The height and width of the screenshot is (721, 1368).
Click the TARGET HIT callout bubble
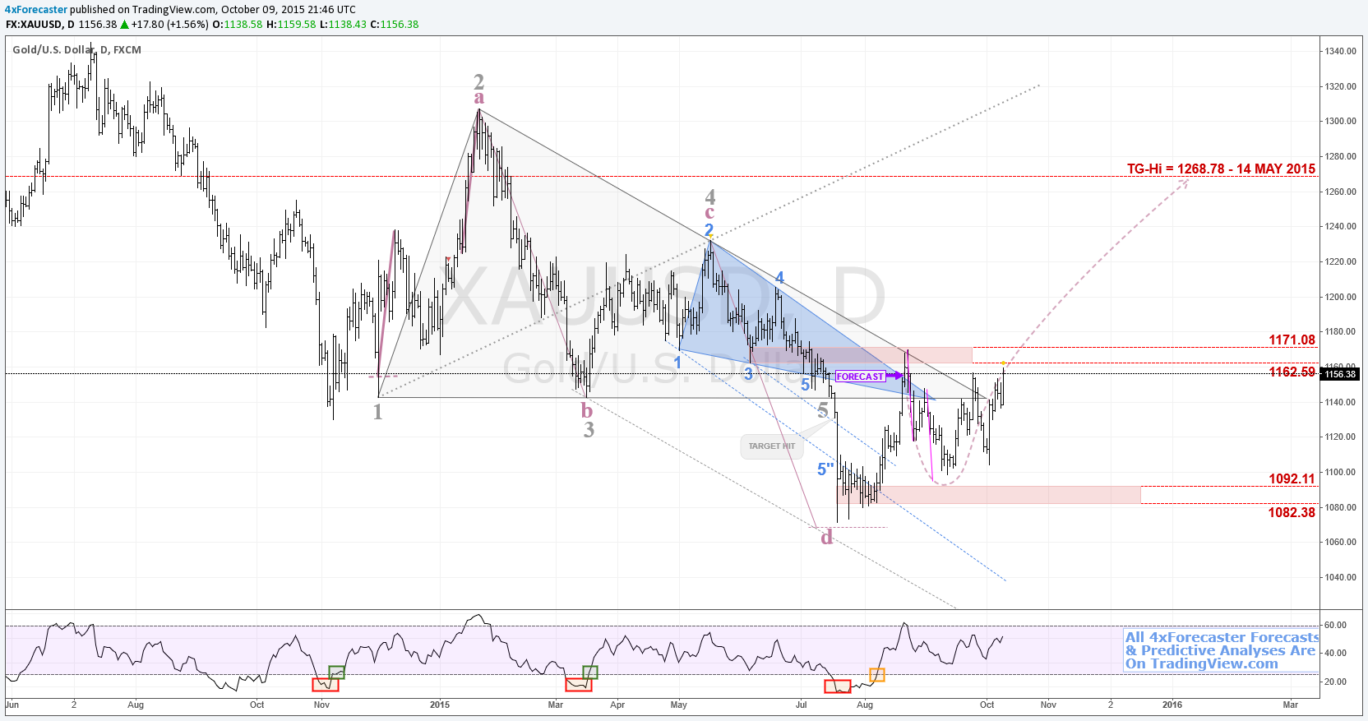(771, 446)
